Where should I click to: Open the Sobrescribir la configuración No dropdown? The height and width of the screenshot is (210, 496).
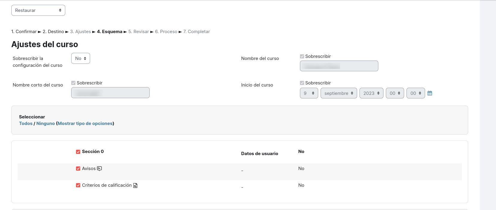coord(81,58)
